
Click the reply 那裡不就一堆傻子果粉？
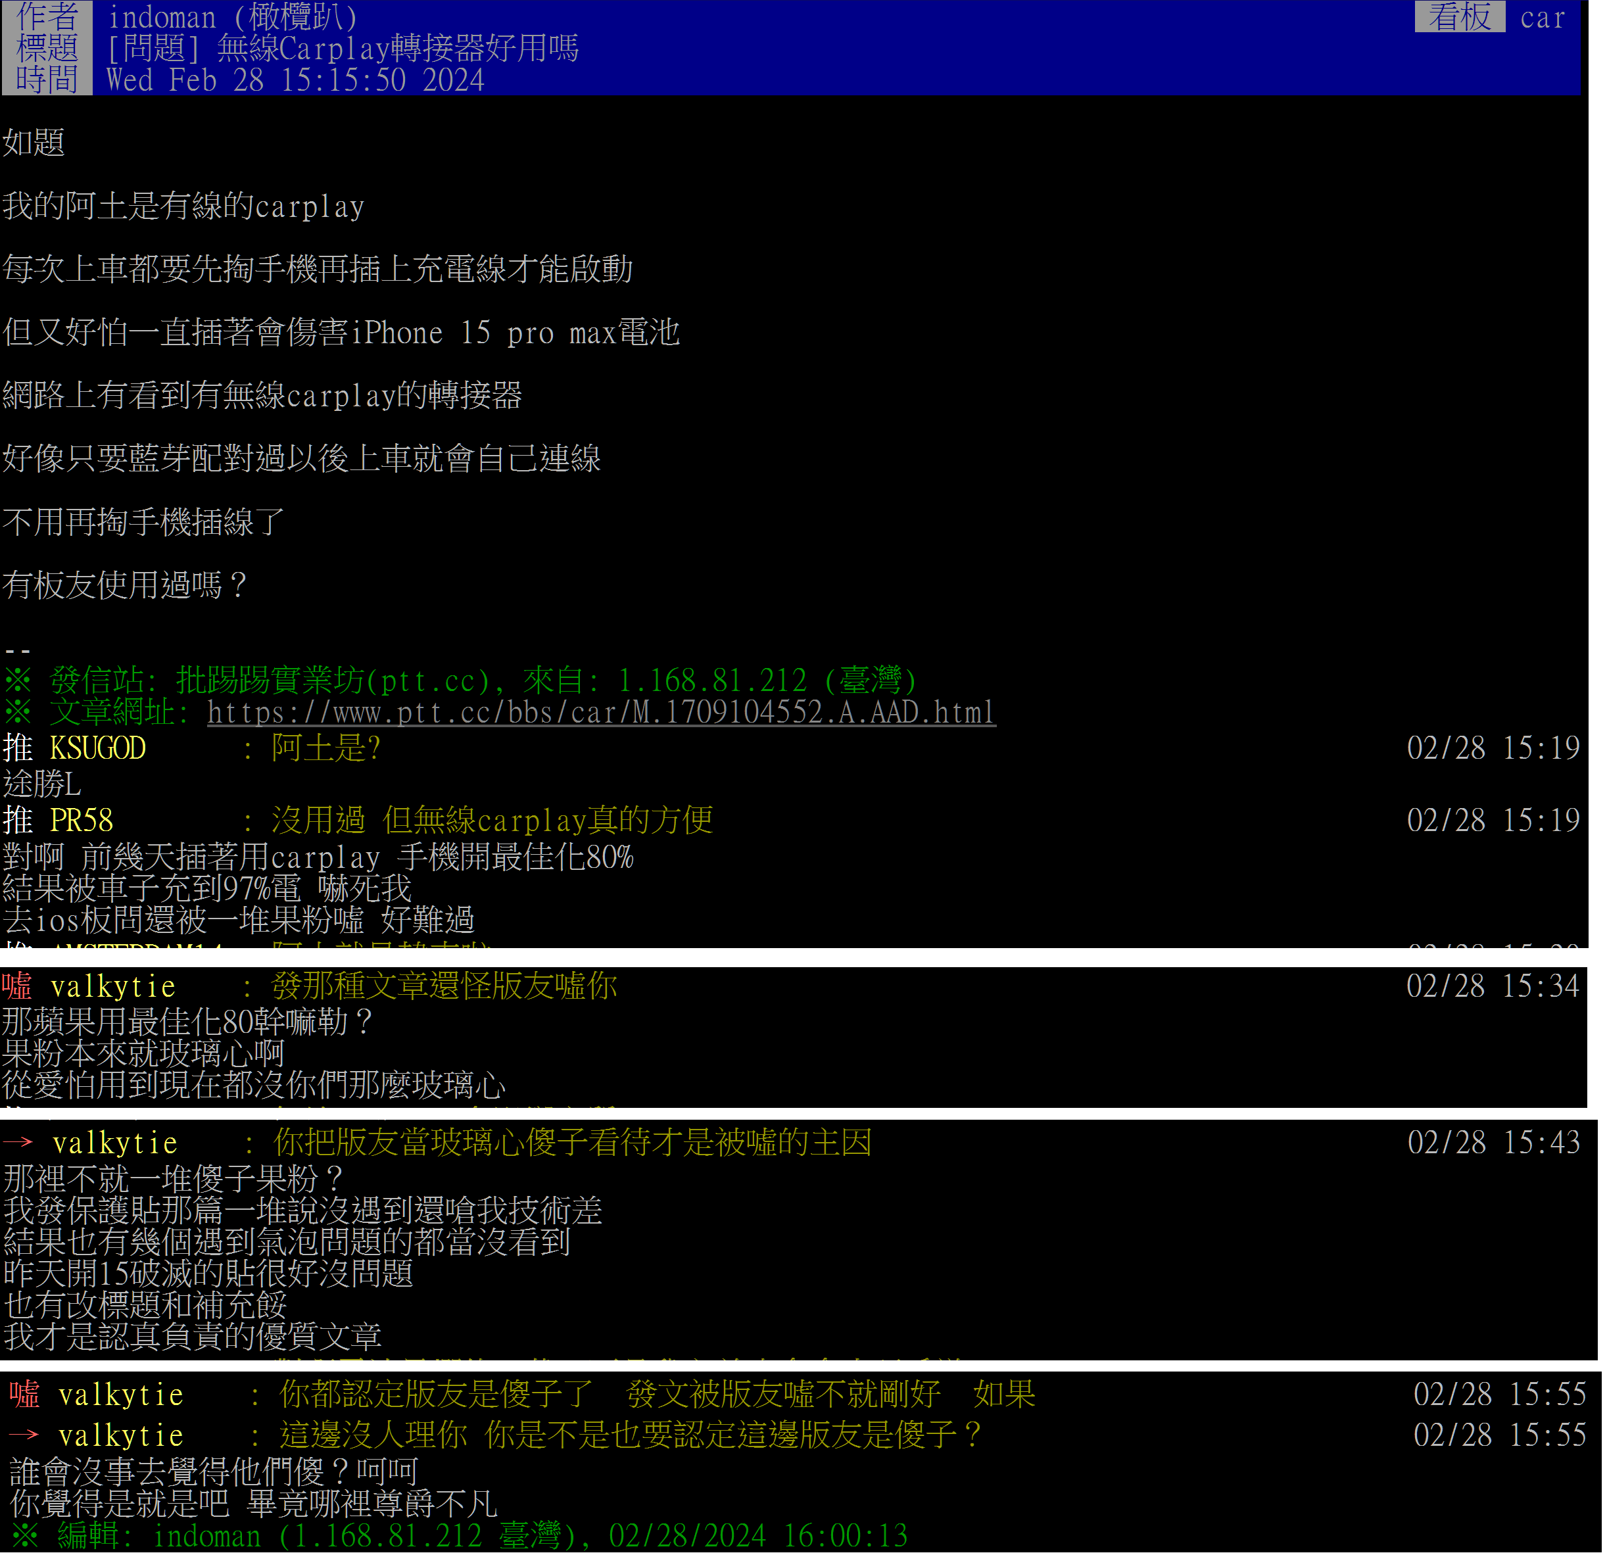(174, 1179)
